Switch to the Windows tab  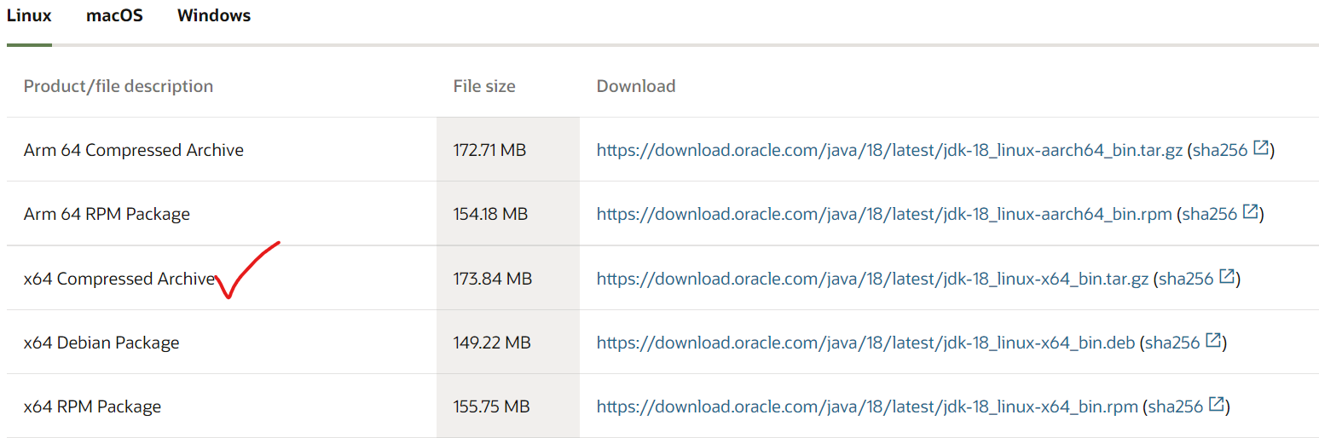tap(214, 16)
